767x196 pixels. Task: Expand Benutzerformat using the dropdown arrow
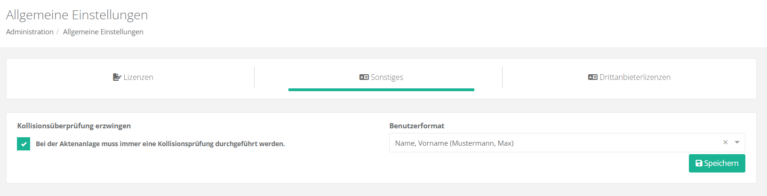pyautogui.click(x=737, y=142)
